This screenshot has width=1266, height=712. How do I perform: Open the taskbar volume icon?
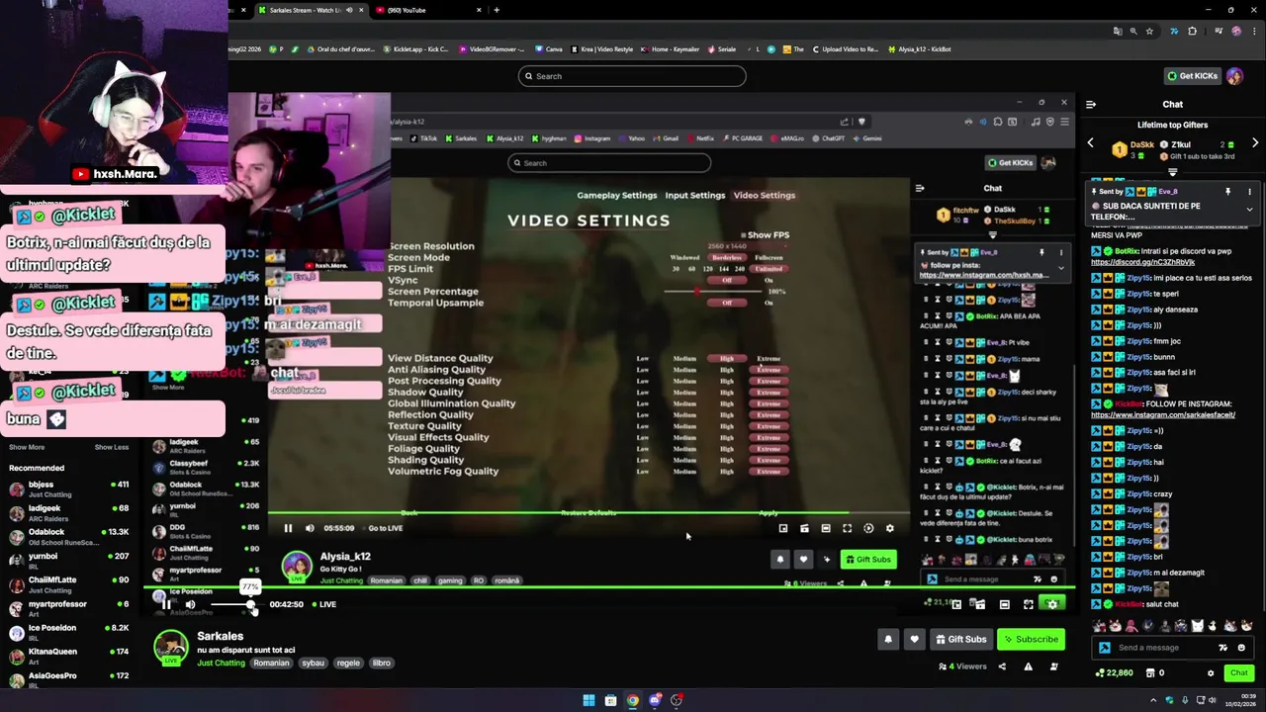point(1210,700)
